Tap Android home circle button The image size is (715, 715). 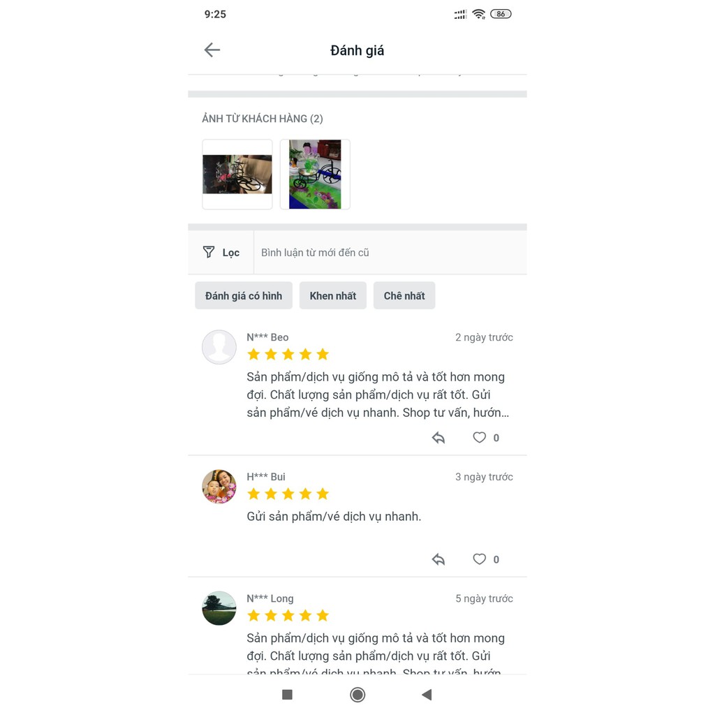tap(357, 695)
